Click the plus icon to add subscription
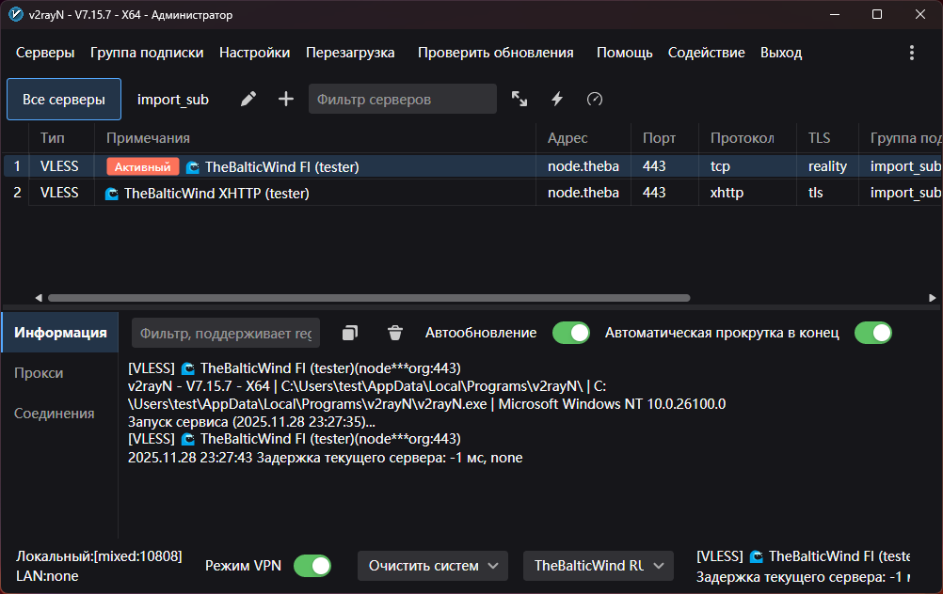943x594 pixels. tap(286, 99)
